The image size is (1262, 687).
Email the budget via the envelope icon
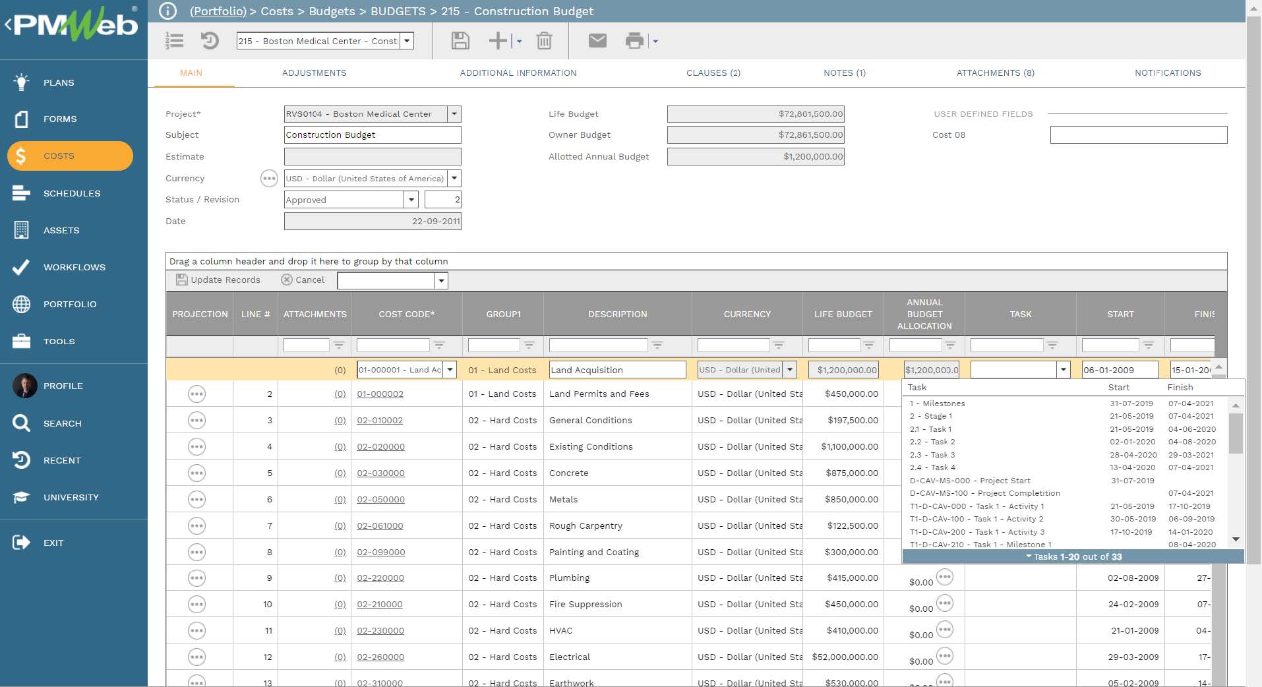coord(597,41)
